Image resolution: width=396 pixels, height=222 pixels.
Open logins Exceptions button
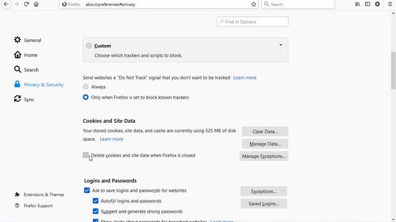264,191
